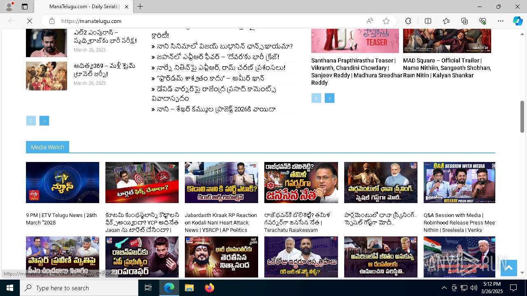527x296 pixels.
Task: Click the taskbar search box
Action: coord(79,288)
